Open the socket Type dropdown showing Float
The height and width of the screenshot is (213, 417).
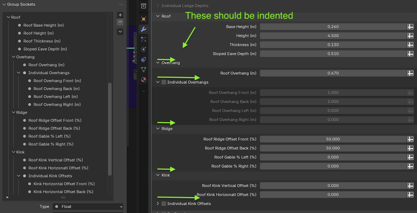pyautogui.click(x=88, y=207)
